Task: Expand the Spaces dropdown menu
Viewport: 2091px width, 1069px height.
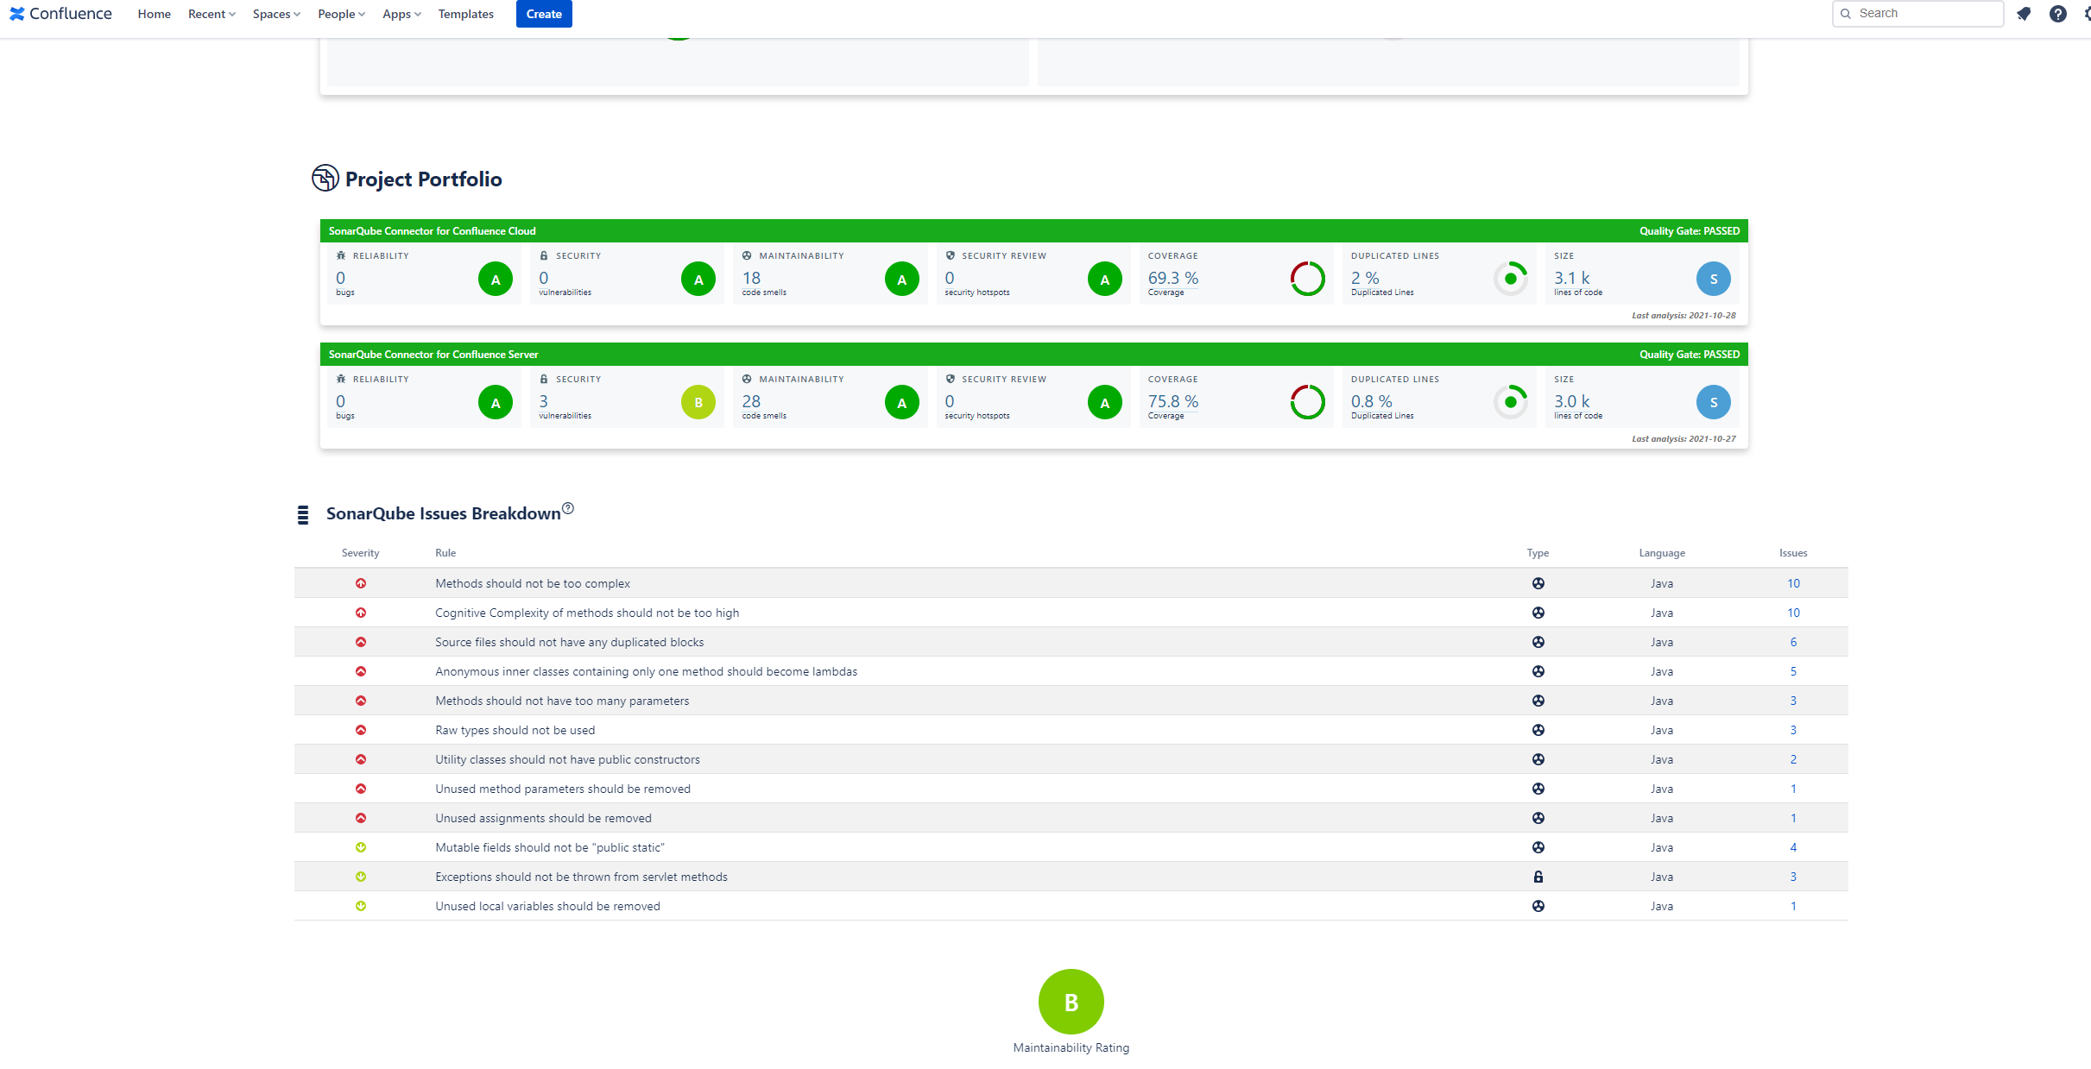Action: (276, 14)
